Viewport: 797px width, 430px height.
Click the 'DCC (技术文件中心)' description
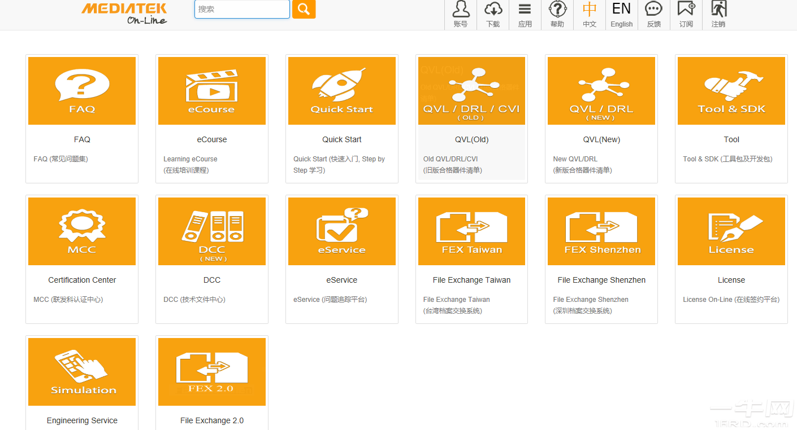(x=194, y=300)
